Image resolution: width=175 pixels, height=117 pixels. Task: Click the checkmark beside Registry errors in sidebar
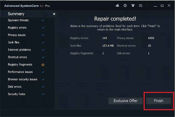click(x=43, y=28)
